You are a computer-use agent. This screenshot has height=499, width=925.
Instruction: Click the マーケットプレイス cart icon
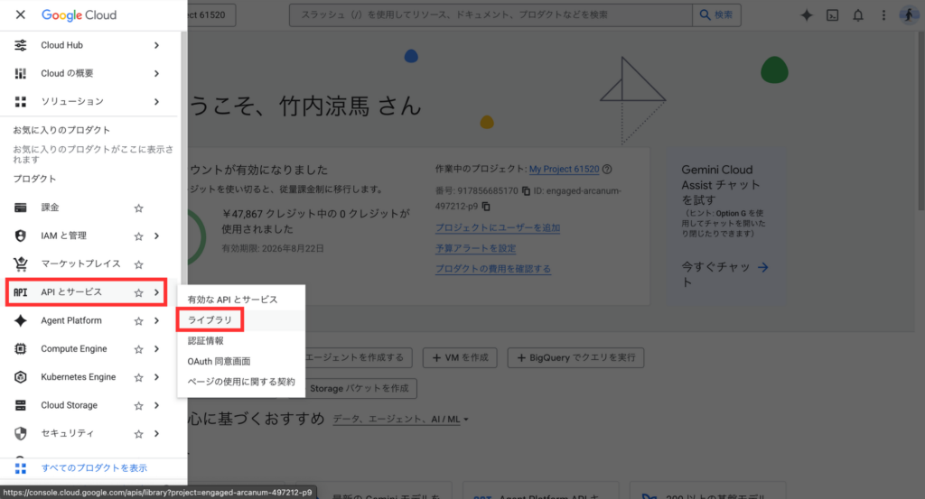click(x=21, y=263)
